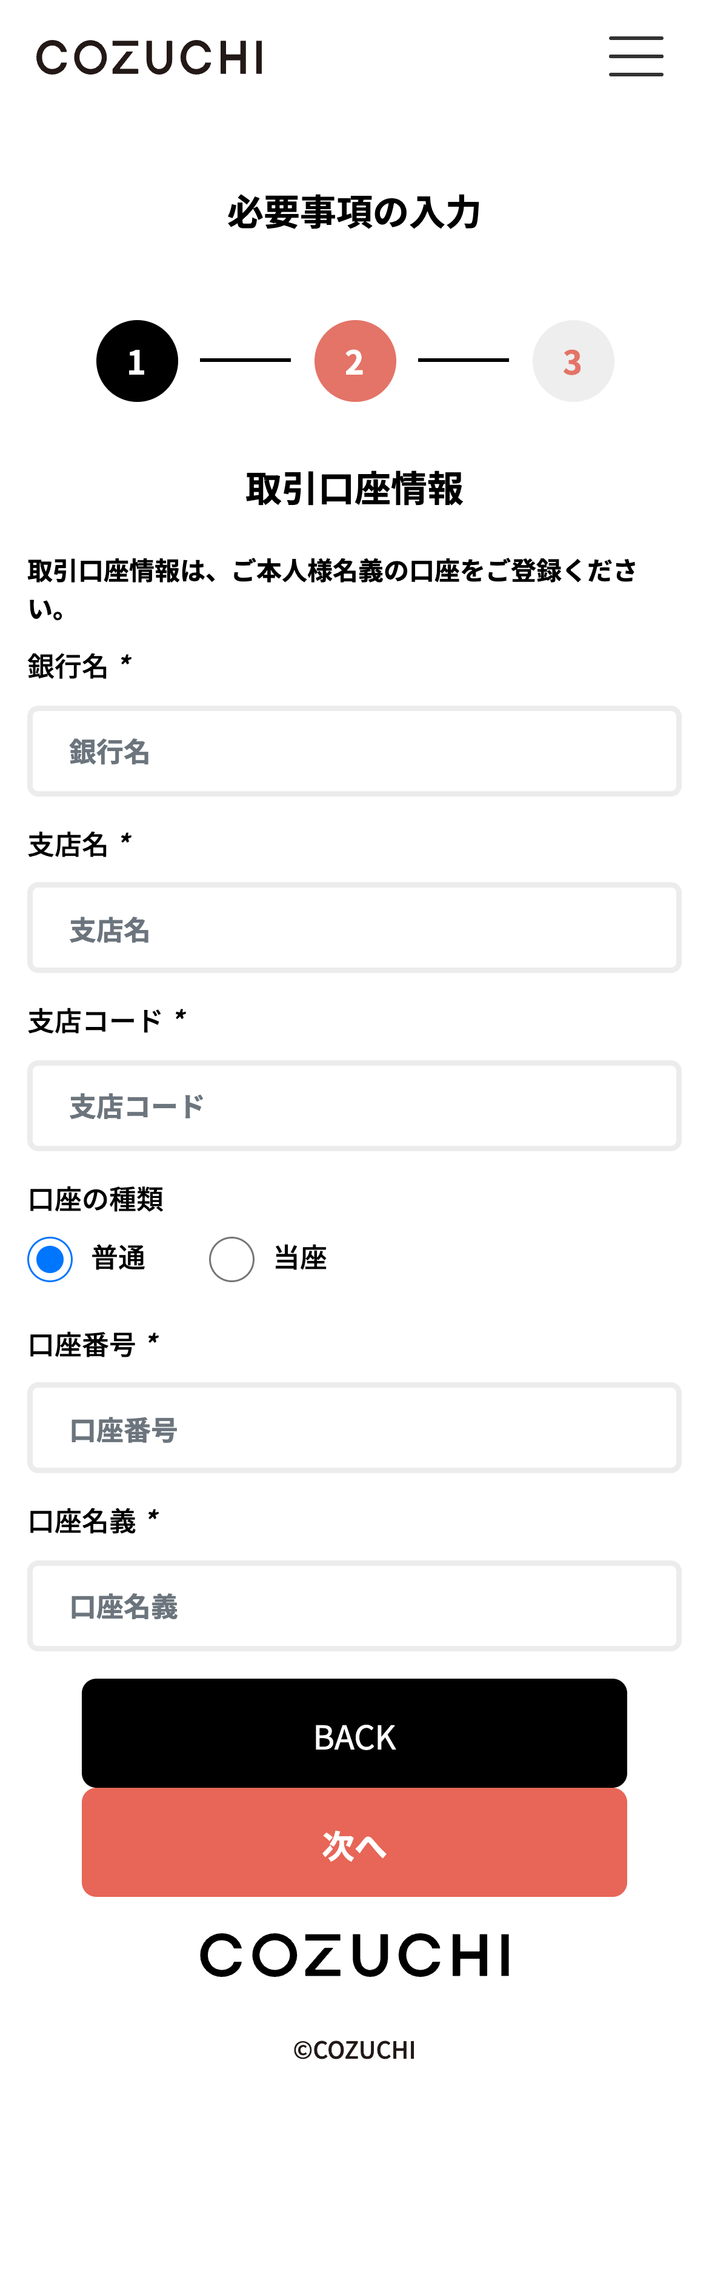This screenshot has width=709, height=2277.
Task: Select step 3 circle indicator
Action: click(x=573, y=361)
